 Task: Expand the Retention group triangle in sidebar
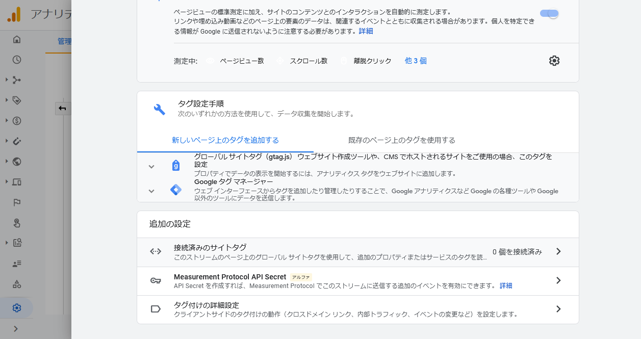[x=6, y=141]
